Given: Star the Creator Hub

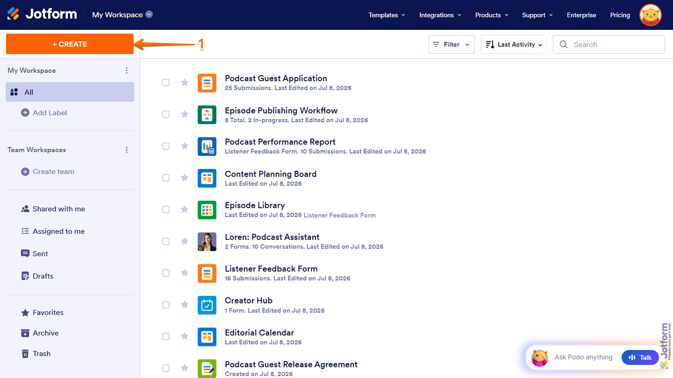Looking at the screenshot, I should 185,305.
